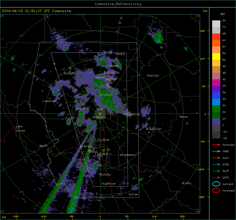Select the Sundre label
The width and height of the screenshot is (236, 220).
pyautogui.click(x=79, y=108)
